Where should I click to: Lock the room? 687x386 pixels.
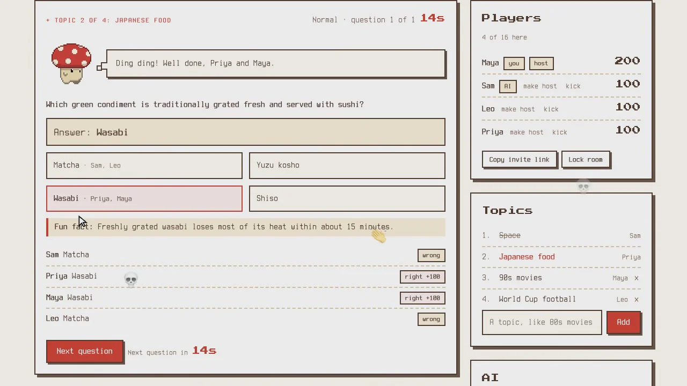tap(586, 160)
